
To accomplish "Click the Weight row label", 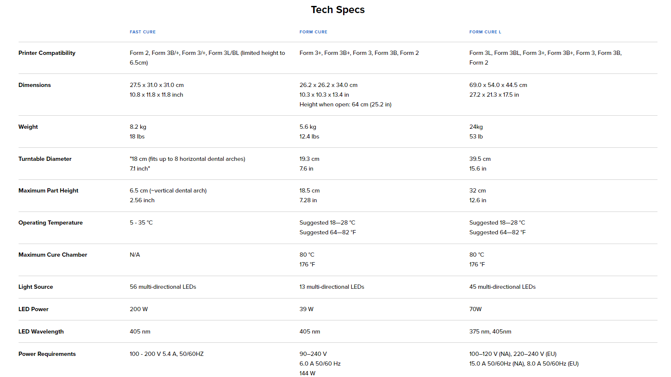I will [28, 127].
